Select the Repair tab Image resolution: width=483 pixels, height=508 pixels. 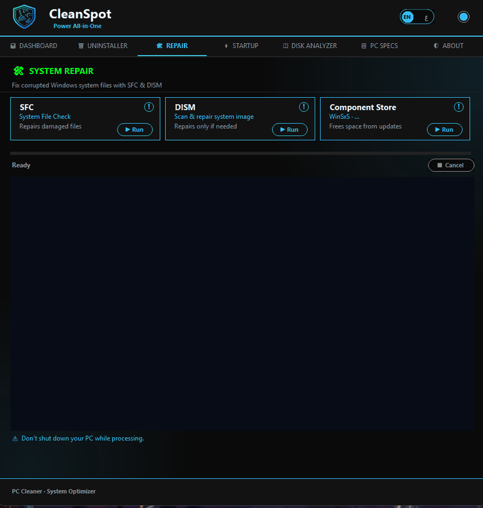pos(172,46)
